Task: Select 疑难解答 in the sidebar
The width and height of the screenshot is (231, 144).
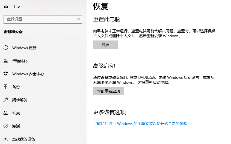Action: [x=20, y=100]
